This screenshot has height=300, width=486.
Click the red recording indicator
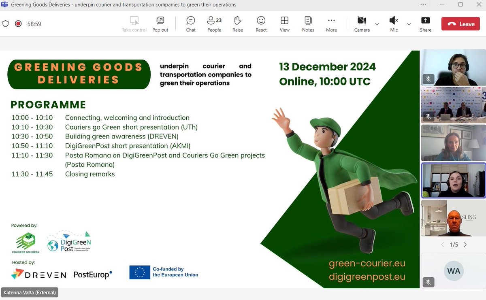pos(18,23)
